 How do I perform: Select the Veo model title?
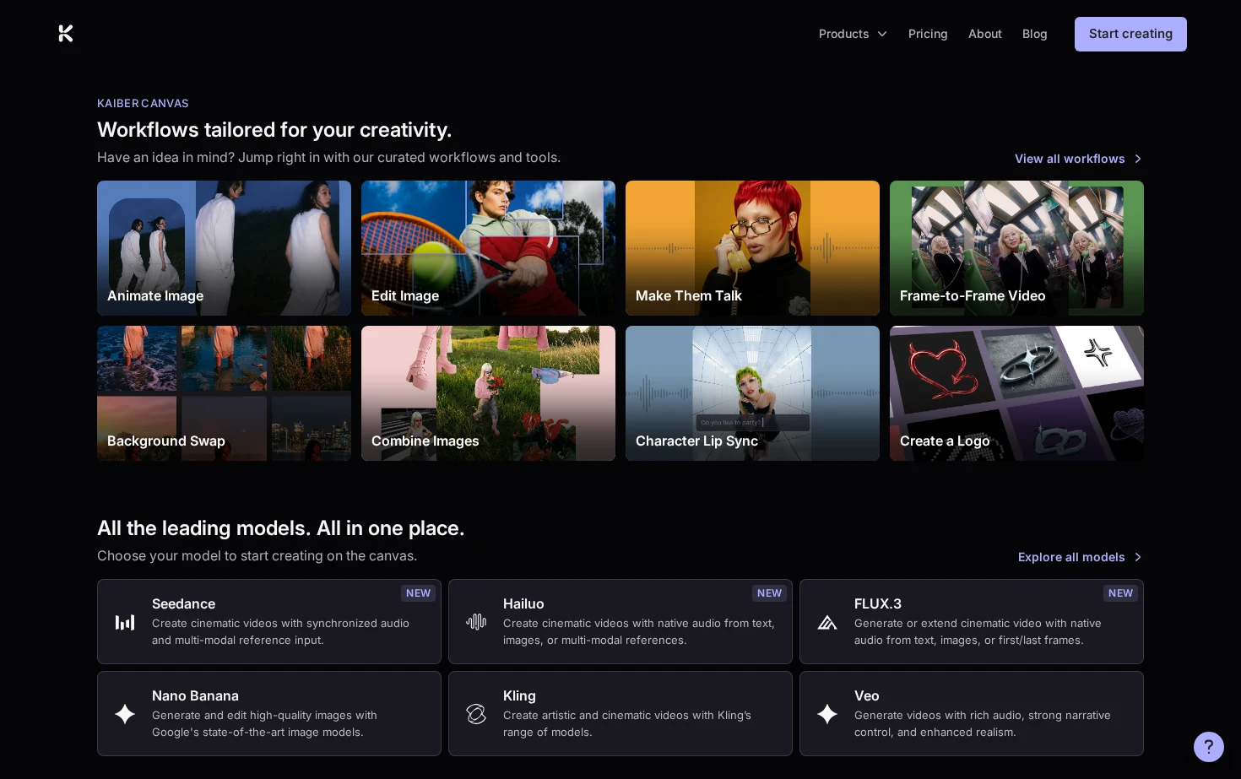(867, 695)
